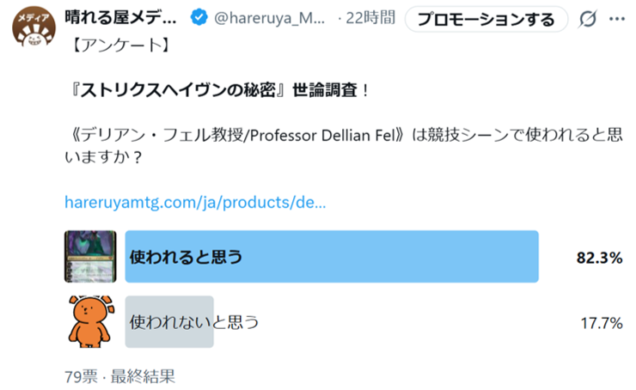This screenshot has height=390, width=636.
Task: Open the three-dot more options menu
Action: pyautogui.click(x=617, y=19)
